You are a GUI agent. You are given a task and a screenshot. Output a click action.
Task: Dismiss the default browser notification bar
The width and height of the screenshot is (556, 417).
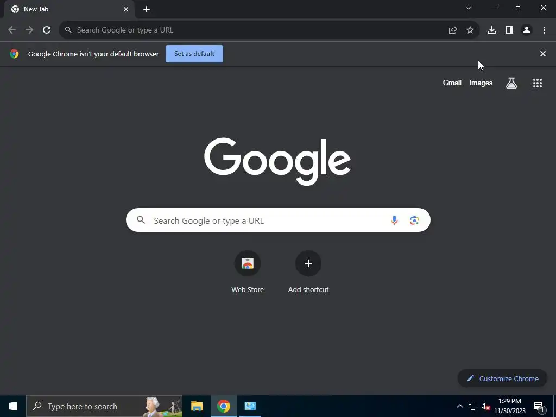coord(543,54)
